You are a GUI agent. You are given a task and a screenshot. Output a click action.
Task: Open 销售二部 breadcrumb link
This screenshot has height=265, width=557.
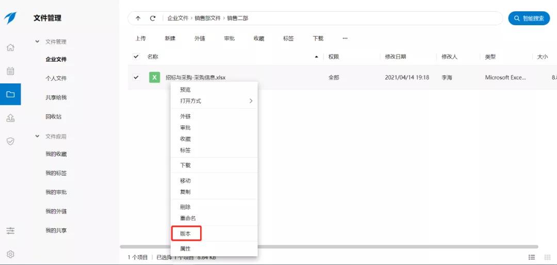pyautogui.click(x=238, y=19)
